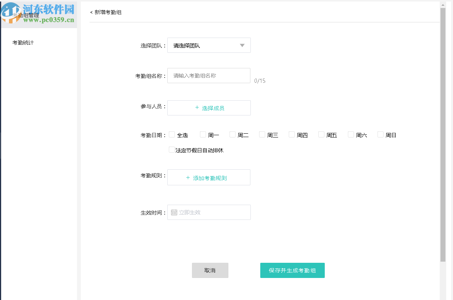Click the plus icon beside 选择成员
Image resolution: width=453 pixels, height=300 pixels.
coord(197,108)
